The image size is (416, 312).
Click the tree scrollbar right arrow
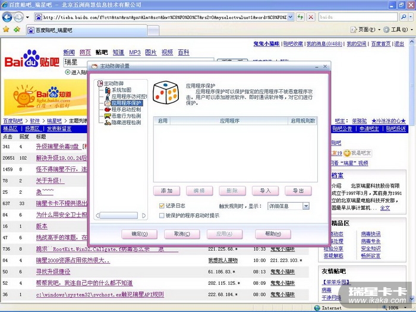pyautogui.click(x=144, y=215)
